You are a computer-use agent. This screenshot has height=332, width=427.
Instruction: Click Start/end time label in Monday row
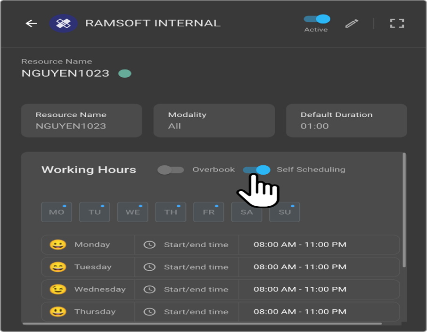[x=196, y=245]
